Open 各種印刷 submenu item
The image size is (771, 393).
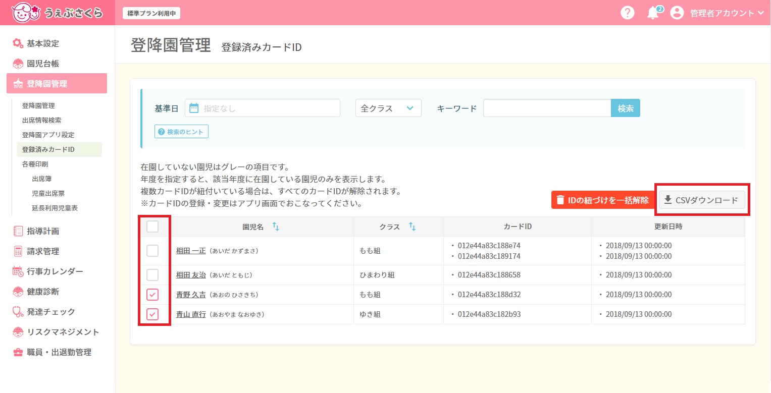point(35,164)
